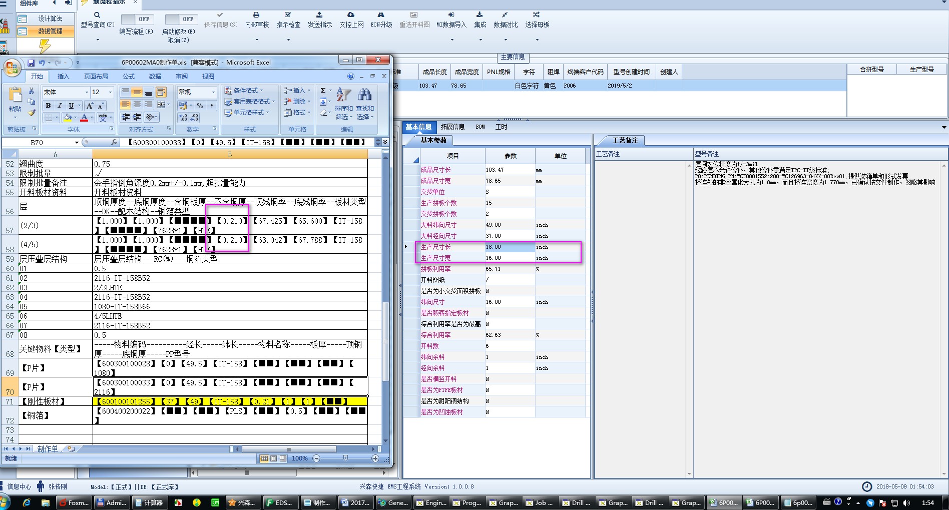The height and width of the screenshot is (510, 949).
Task: Select the 制作单 sheet tab
Action: (48, 449)
